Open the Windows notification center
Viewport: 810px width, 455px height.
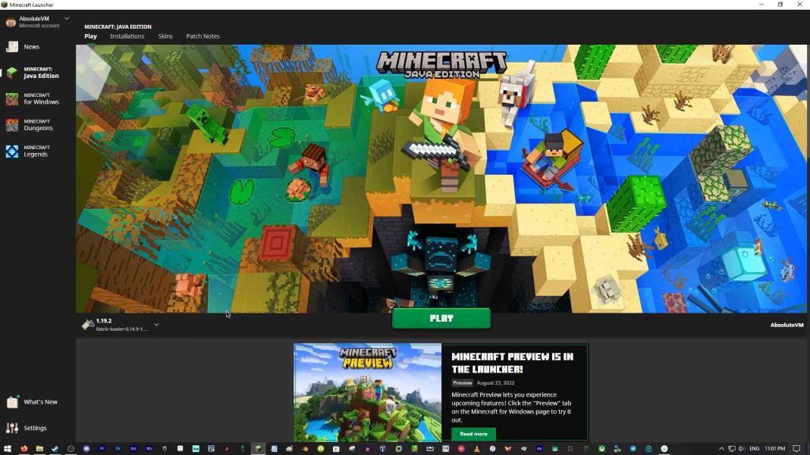(x=796, y=449)
